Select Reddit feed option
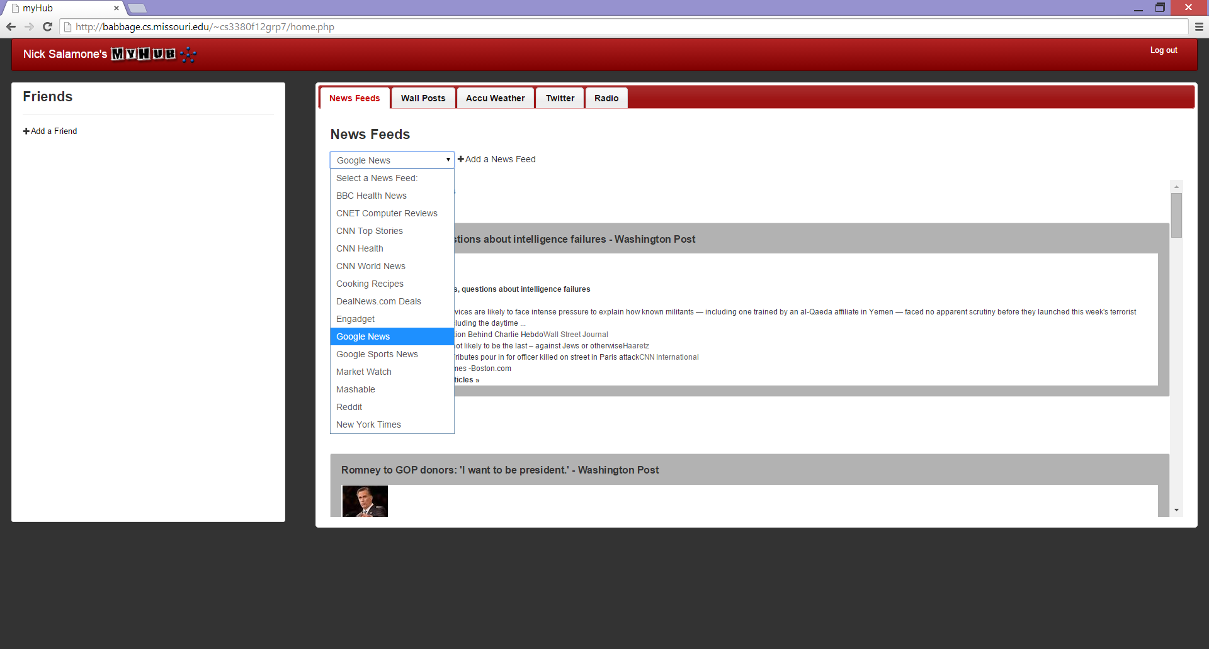 coord(392,407)
